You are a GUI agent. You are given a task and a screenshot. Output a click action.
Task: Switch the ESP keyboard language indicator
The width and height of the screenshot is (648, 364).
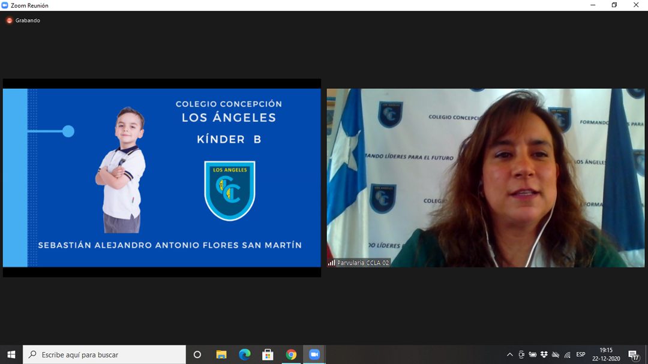(x=581, y=354)
